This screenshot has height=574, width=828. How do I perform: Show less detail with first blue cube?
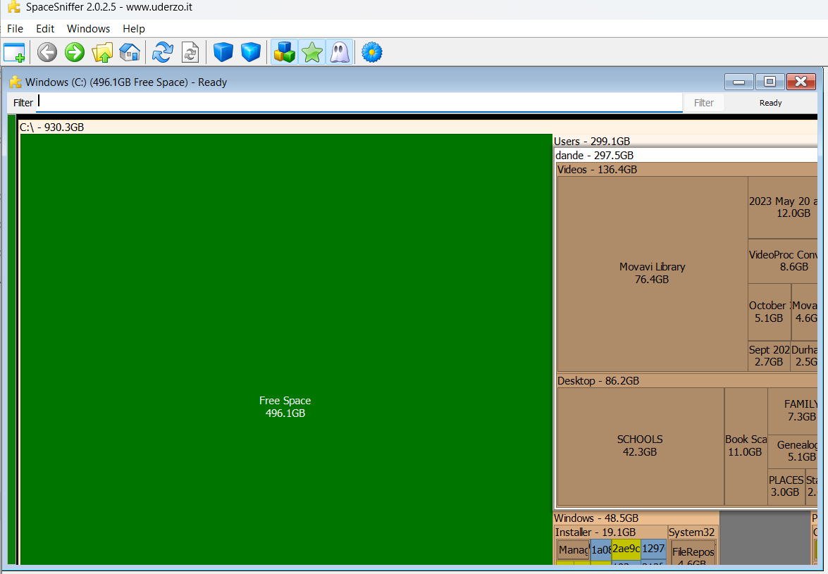pos(223,53)
